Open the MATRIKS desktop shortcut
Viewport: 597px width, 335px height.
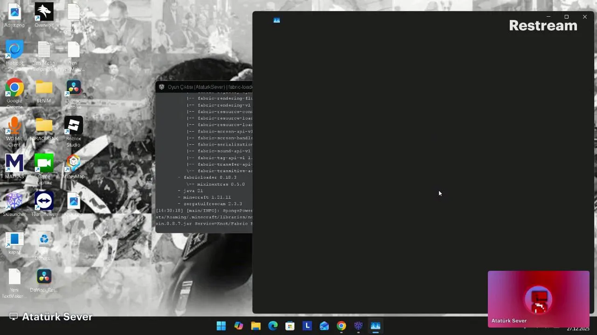(x=14, y=166)
